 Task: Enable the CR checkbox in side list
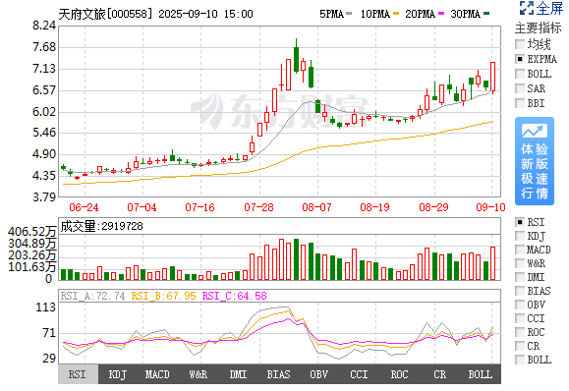pos(520,346)
